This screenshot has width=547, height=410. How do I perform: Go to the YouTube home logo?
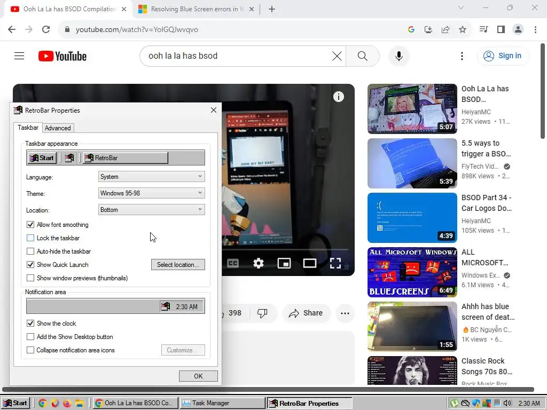tap(62, 56)
